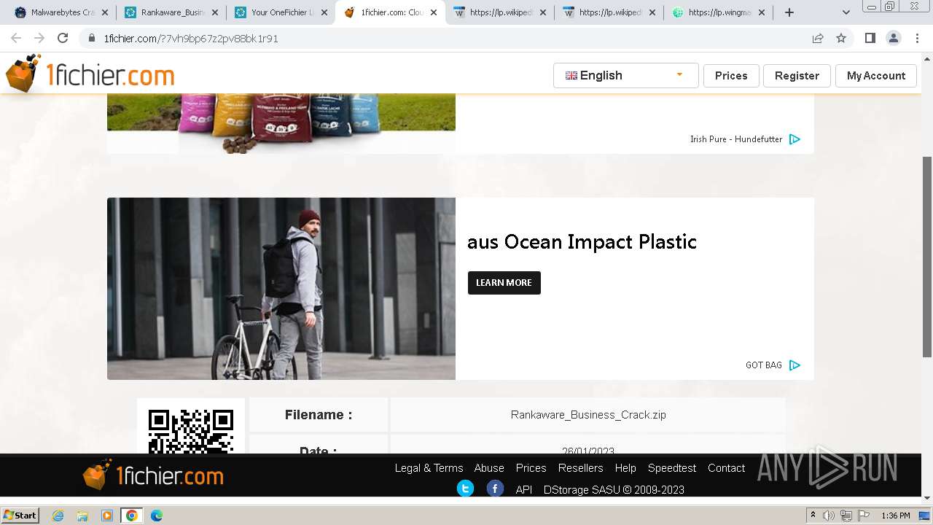Click the Twitter icon in footer
933x525 pixels.
[465, 489]
